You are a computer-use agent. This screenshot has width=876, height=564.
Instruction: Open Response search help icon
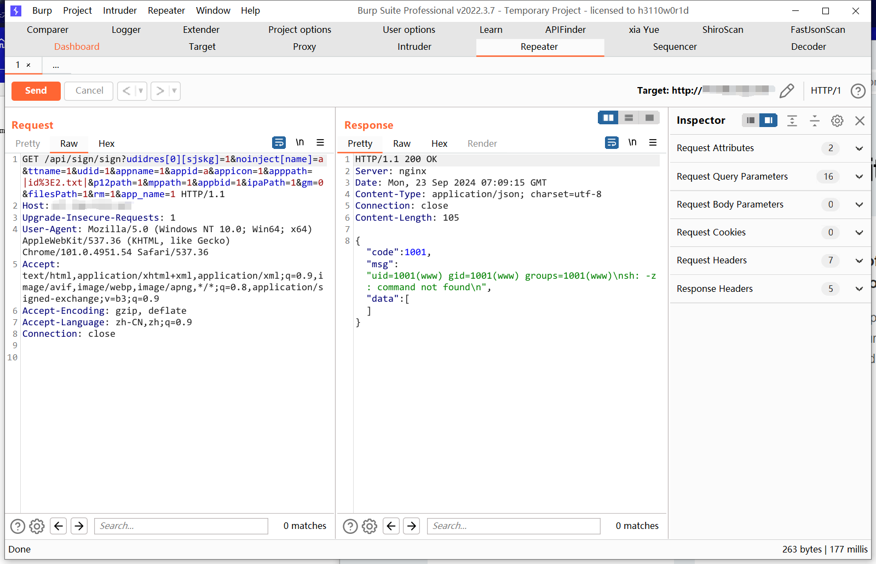tap(350, 526)
